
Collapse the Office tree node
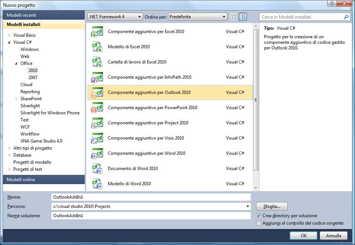16,63
